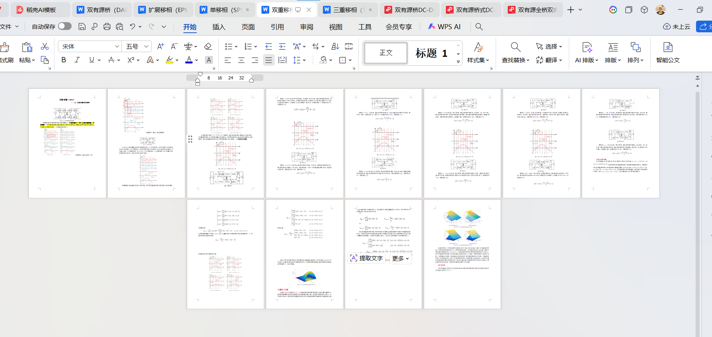Screen dimensions: 712x337
Task: Click the sort icon in paragraph group
Action: (x=335, y=47)
